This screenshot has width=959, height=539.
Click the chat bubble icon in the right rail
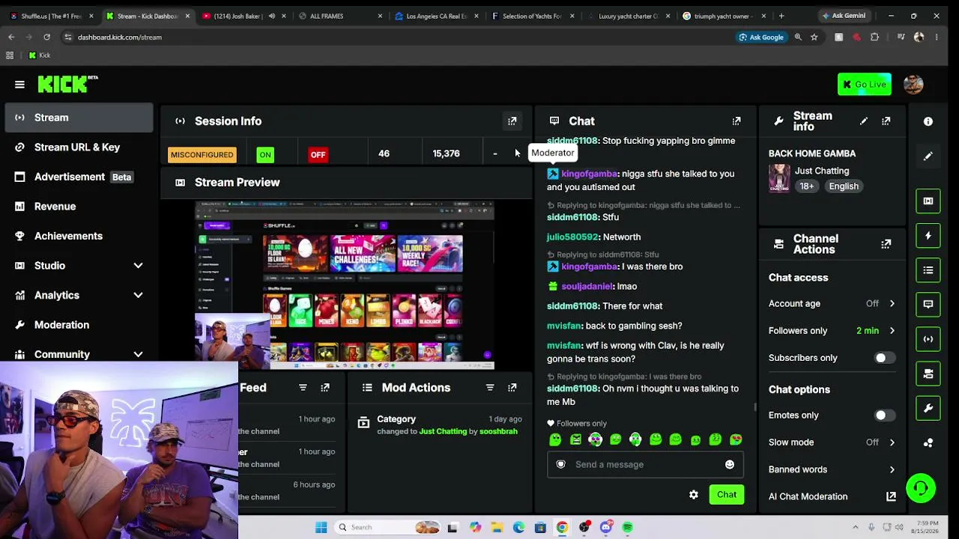pyautogui.click(x=928, y=304)
